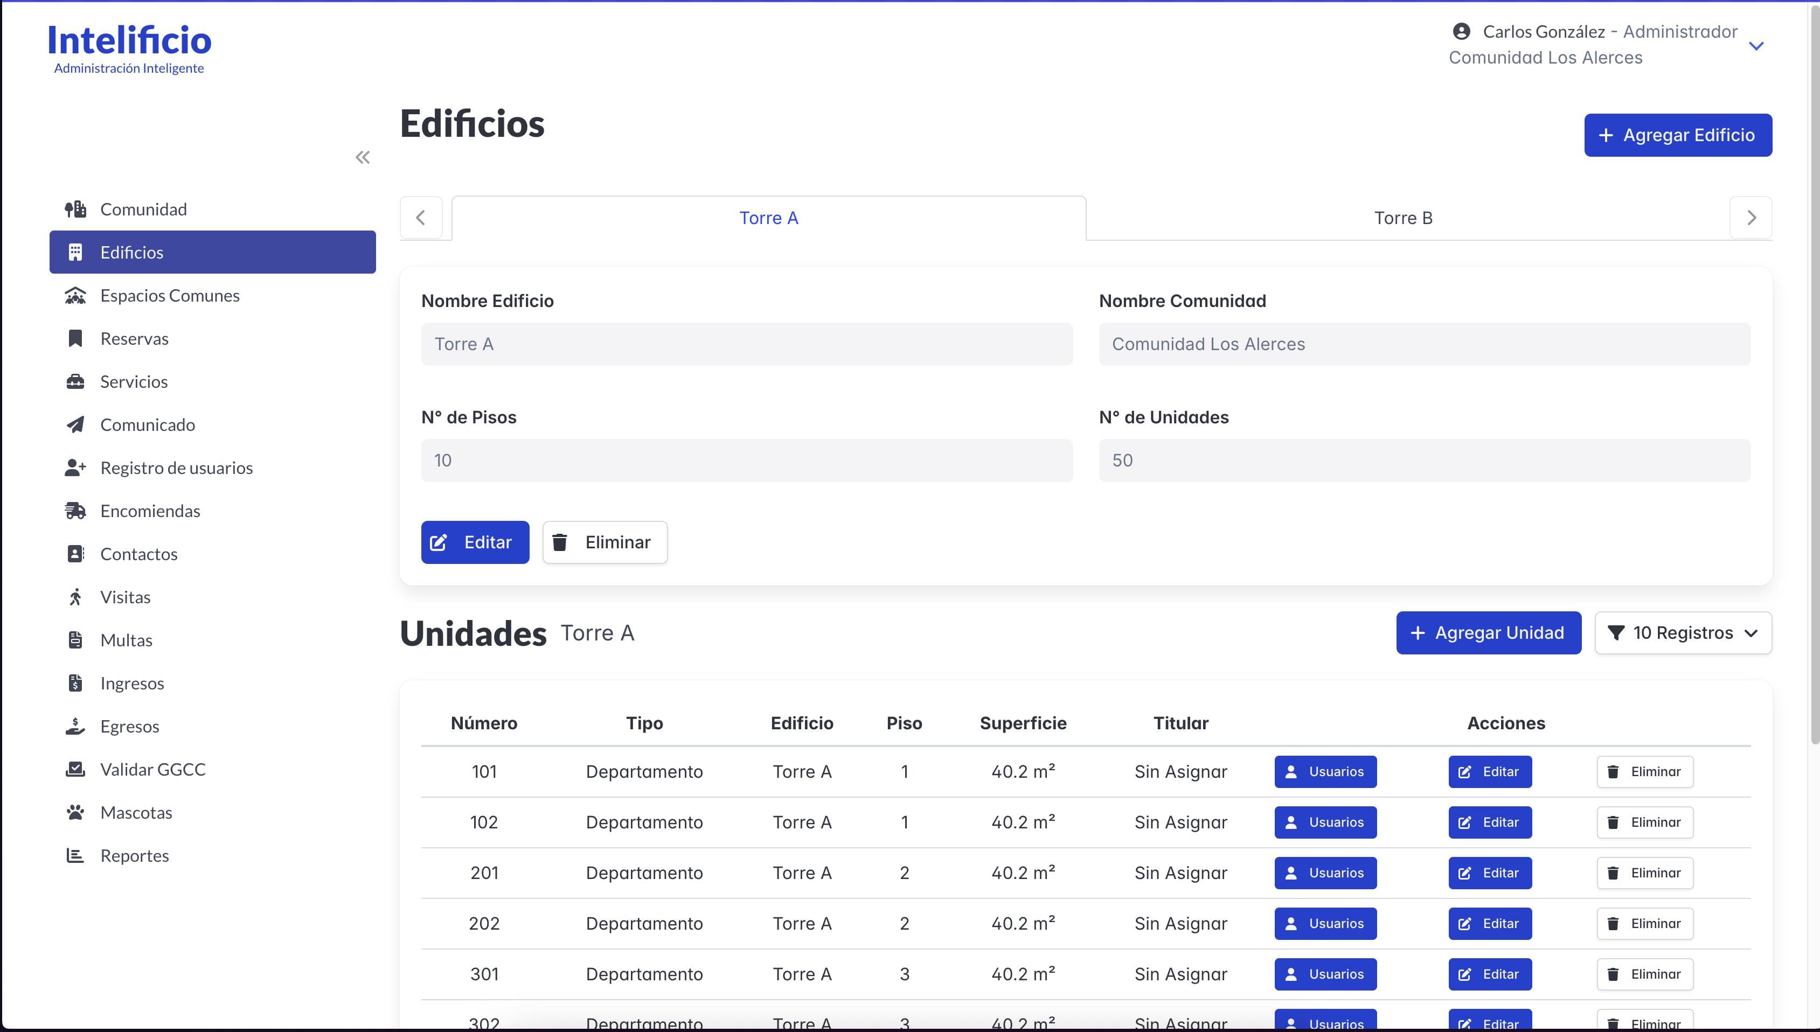Switch to the Torre B tab
Image resolution: width=1820 pixels, height=1032 pixels.
click(x=1402, y=218)
